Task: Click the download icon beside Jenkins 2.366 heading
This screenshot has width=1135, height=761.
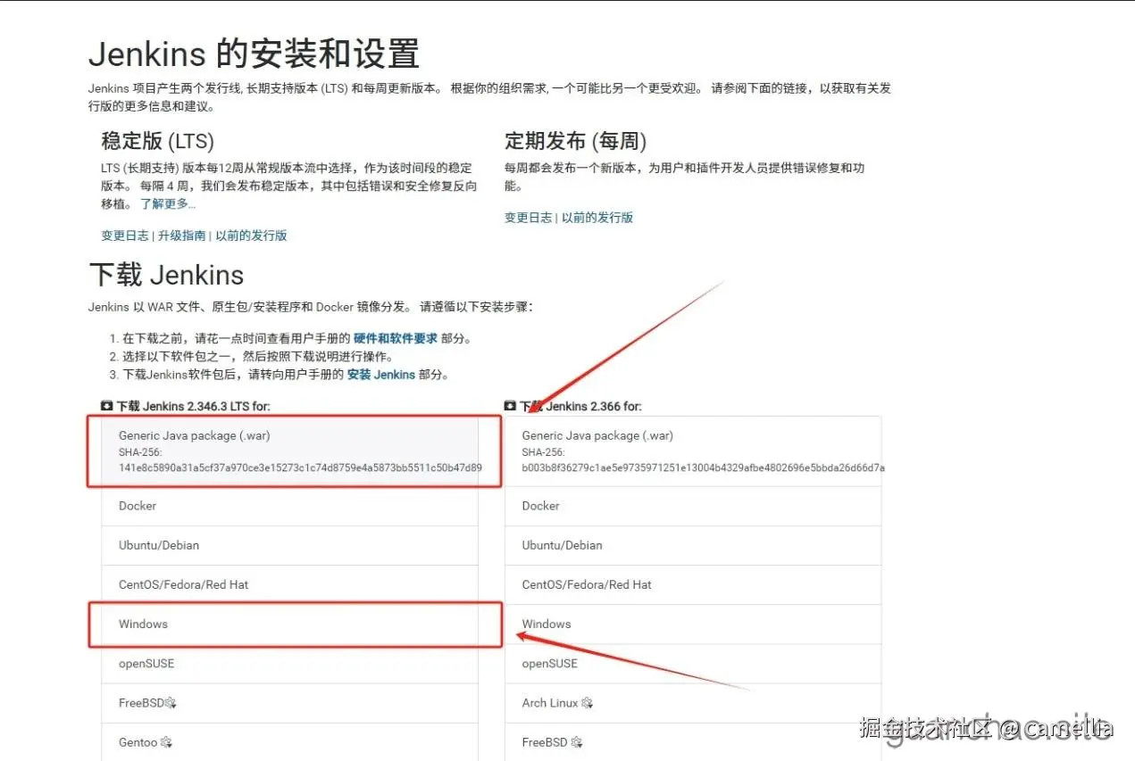Action: (x=511, y=406)
